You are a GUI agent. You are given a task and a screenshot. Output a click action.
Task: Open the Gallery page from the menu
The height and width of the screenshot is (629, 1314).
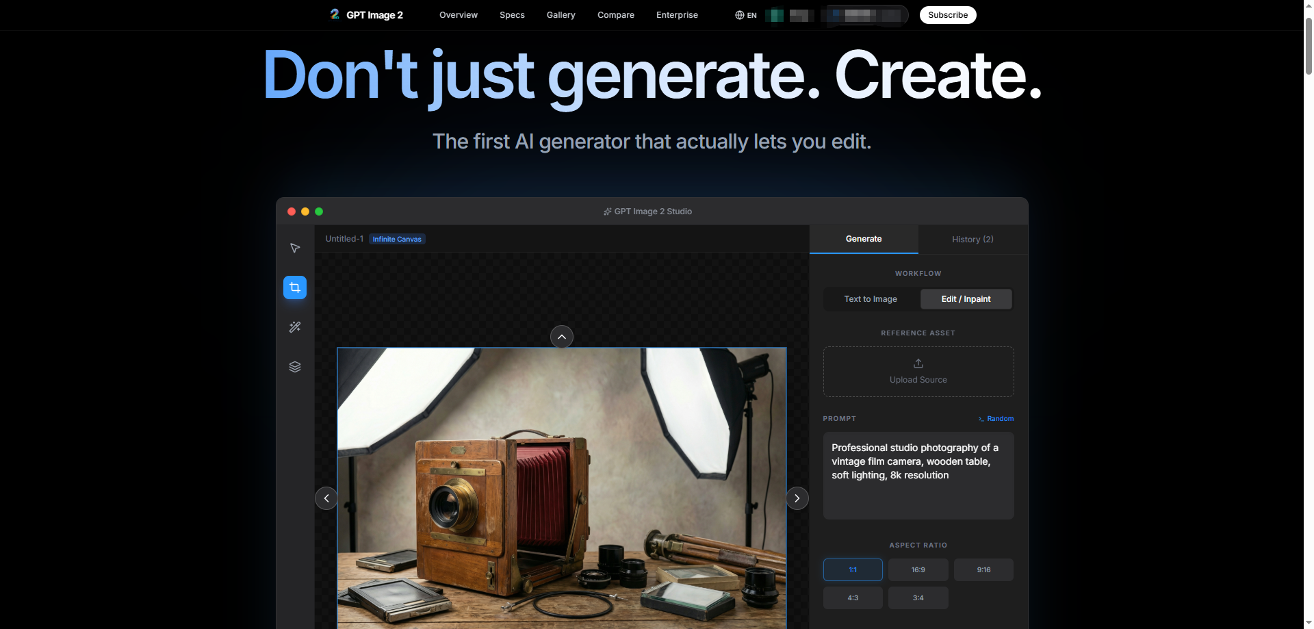click(x=561, y=15)
